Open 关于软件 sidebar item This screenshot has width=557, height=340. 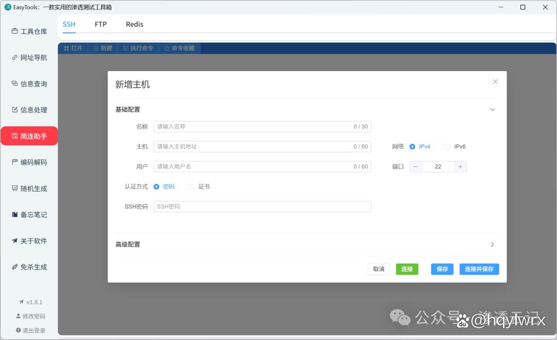click(x=29, y=241)
